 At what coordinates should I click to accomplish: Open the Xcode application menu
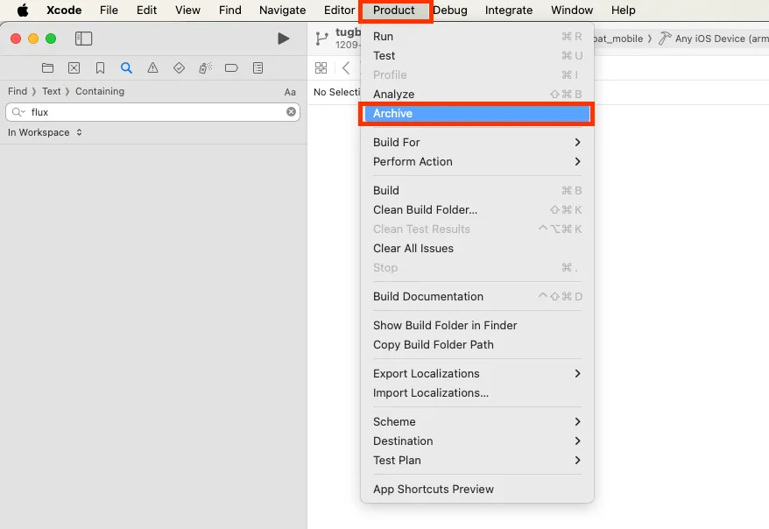[x=64, y=11]
